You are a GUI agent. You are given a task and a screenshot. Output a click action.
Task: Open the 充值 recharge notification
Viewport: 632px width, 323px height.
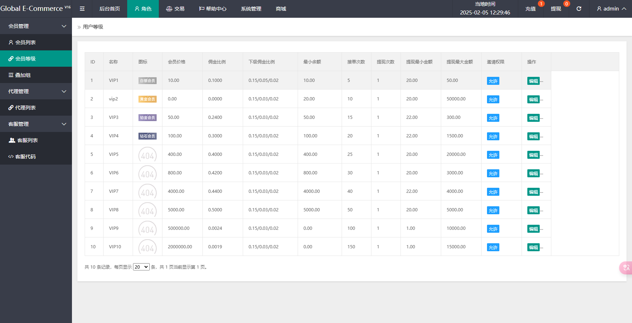(x=530, y=9)
